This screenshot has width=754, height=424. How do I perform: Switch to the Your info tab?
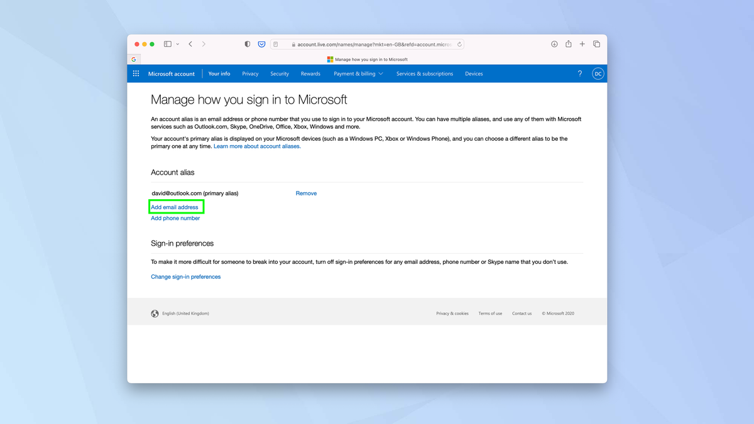coord(219,73)
